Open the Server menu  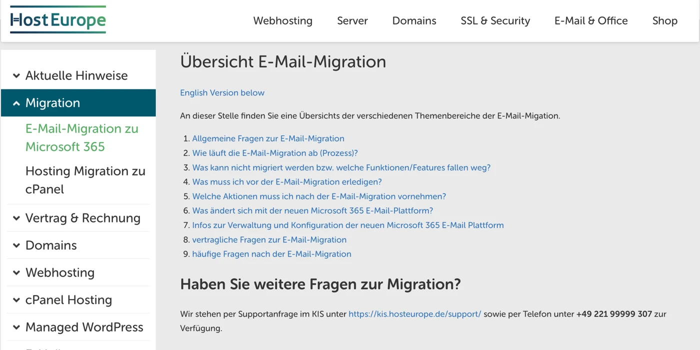[352, 20]
